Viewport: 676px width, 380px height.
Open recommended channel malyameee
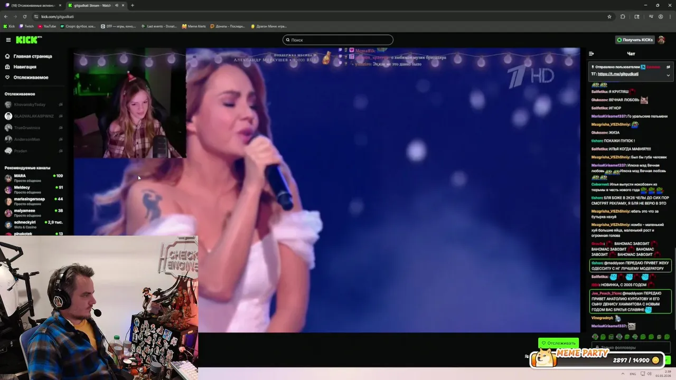pos(33,213)
